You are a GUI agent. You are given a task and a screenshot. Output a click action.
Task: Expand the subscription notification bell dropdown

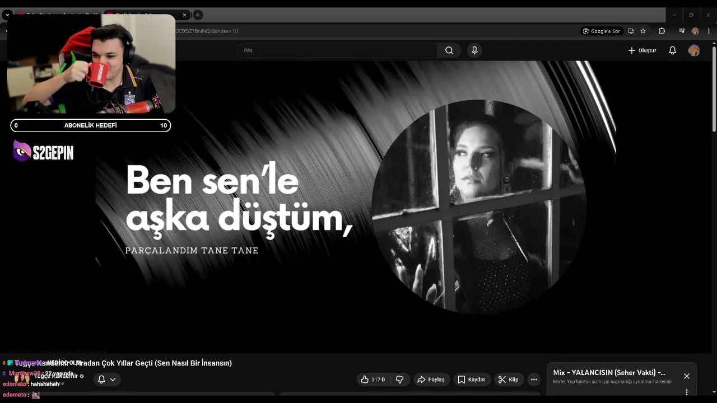106,379
